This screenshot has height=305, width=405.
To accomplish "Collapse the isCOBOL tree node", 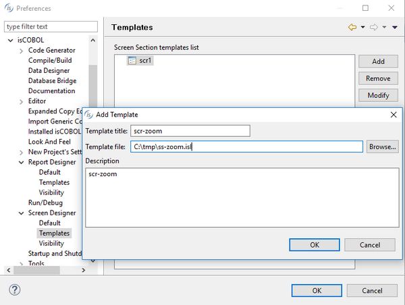I will coord(10,40).
